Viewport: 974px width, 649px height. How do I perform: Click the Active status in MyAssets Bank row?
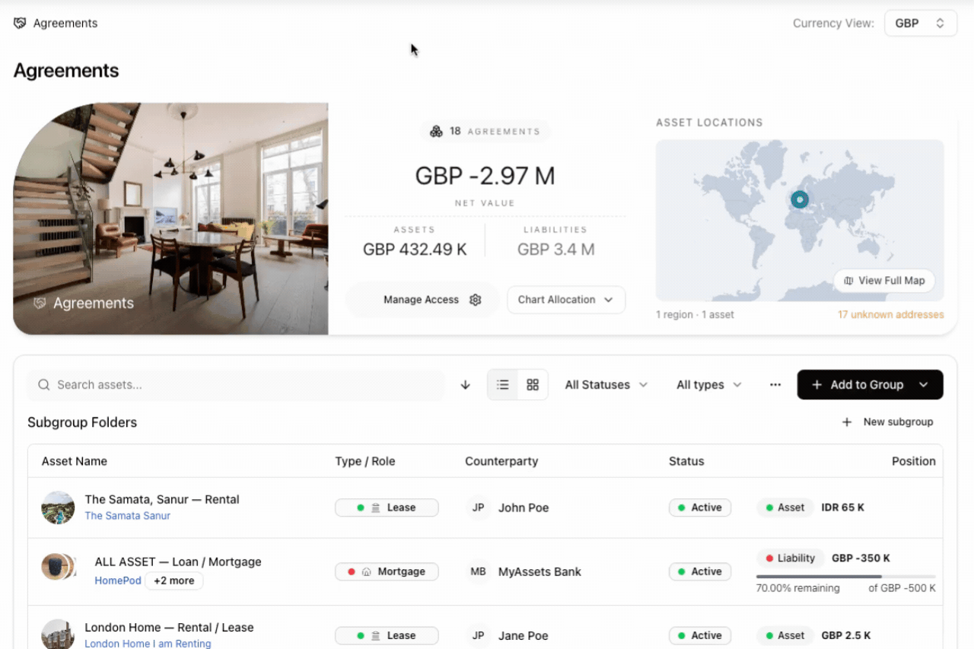(x=700, y=571)
